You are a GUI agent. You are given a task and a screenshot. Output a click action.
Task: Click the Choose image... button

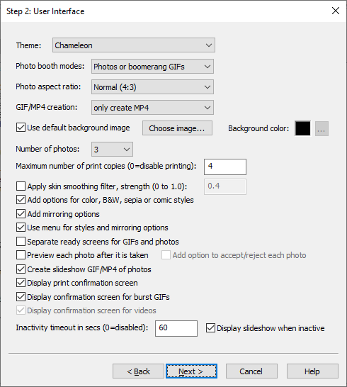pyautogui.click(x=177, y=128)
